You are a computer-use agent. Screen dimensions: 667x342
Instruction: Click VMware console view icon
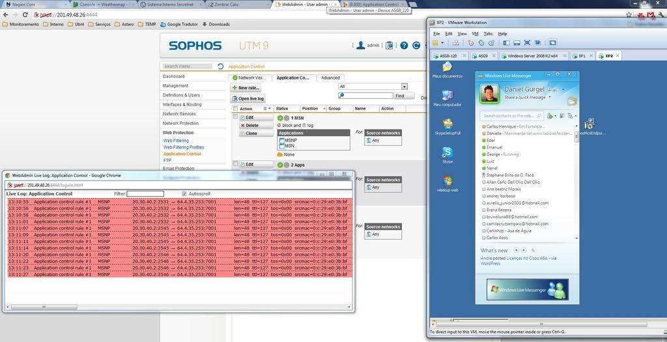552,43
